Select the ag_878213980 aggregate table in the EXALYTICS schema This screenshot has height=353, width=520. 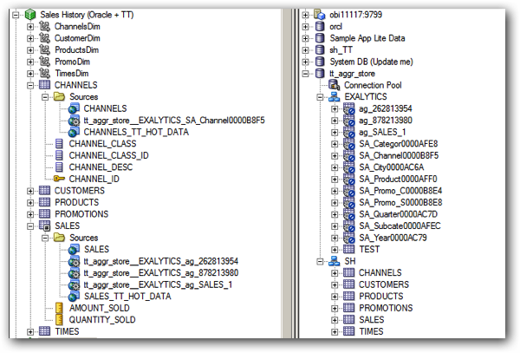click(x=386, y=120)
